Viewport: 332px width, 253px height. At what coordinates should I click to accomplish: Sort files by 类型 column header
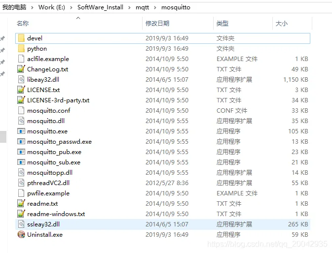222,24
